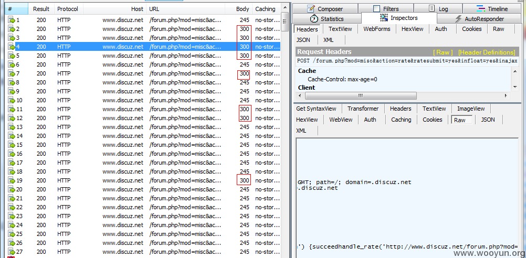The width and height of the screenshot is (526, 258).
Task: Select request WebForms inspector tab
Action: pyautogui.click(x=377, y=29)
